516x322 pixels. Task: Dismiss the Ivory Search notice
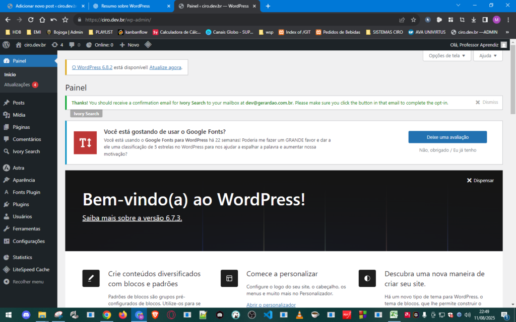[x=487, y=102]
